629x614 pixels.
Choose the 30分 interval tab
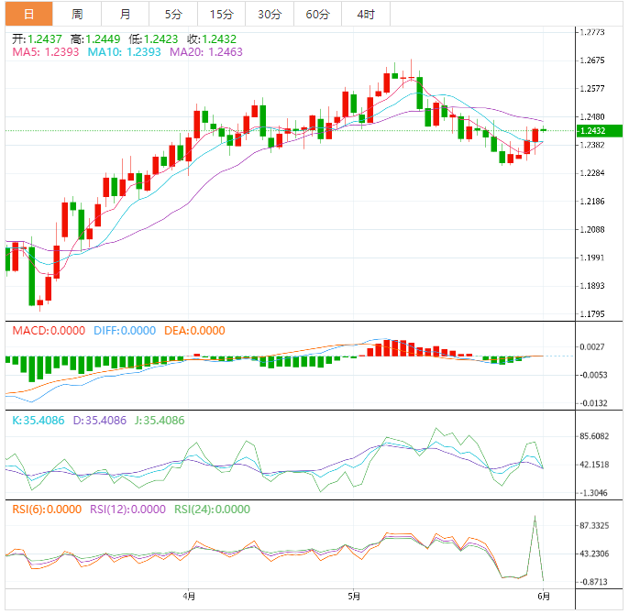pyautogui.click(x=270, y=14)
